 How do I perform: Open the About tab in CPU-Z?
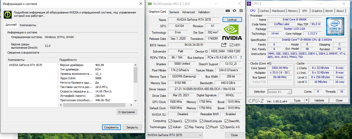pos(340,11)
